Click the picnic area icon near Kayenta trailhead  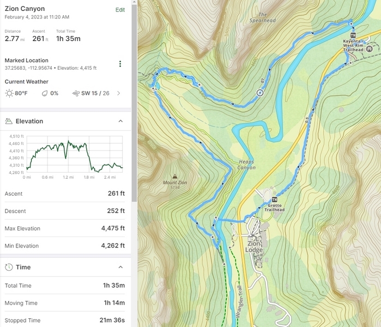click(370, 49)
